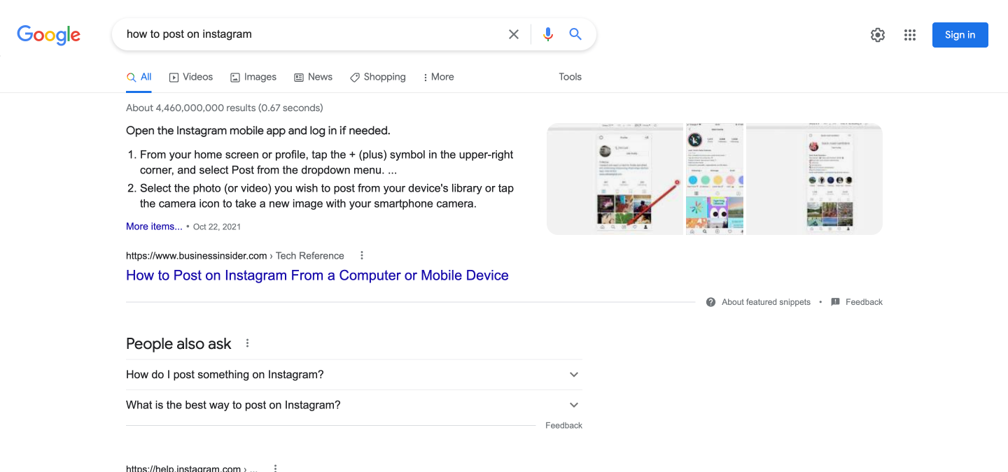
Task: Open options dots beside People also ask
Action: point(247,343)
